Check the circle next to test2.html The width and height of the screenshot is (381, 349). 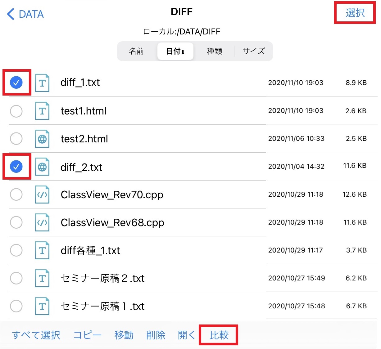16,139
